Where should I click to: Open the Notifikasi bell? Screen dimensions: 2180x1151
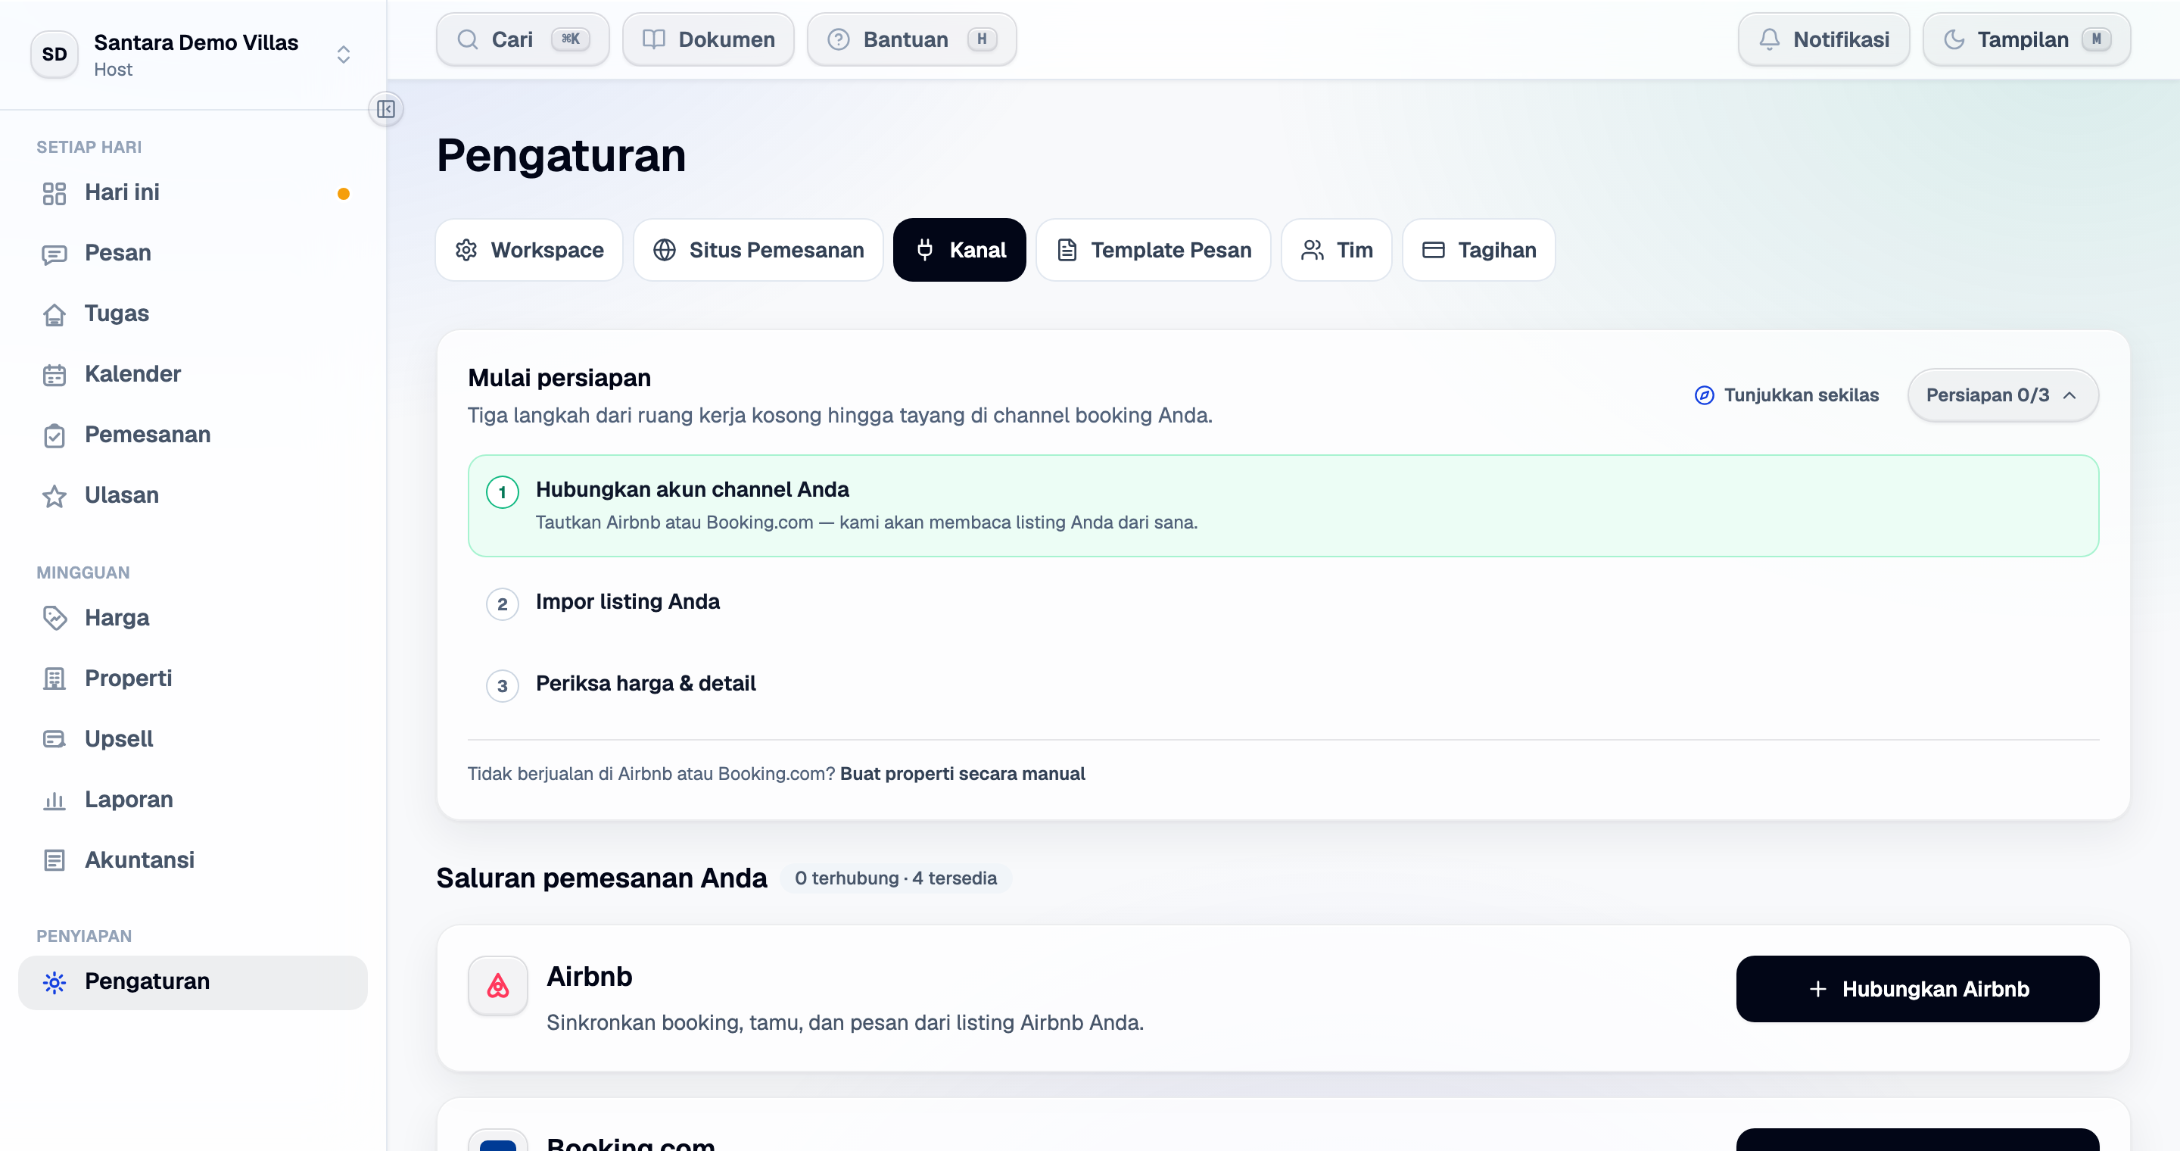[x=1823, y=39]
